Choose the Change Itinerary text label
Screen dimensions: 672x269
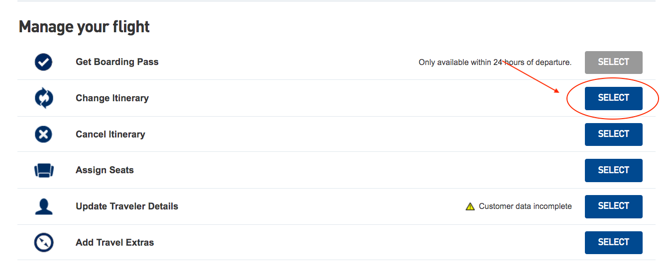pos(112,98)
